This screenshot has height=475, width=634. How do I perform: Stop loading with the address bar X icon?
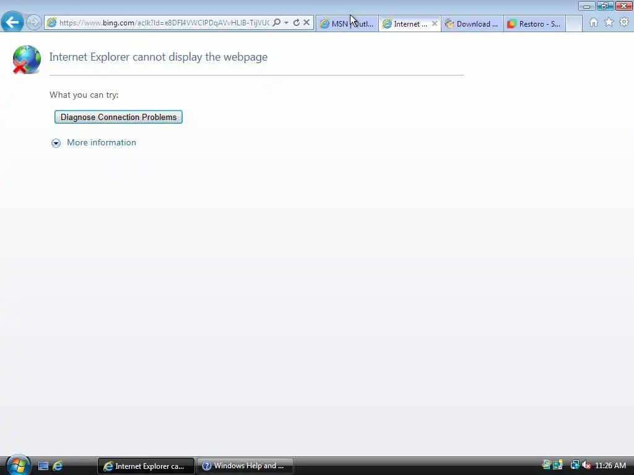pos(306,23)
